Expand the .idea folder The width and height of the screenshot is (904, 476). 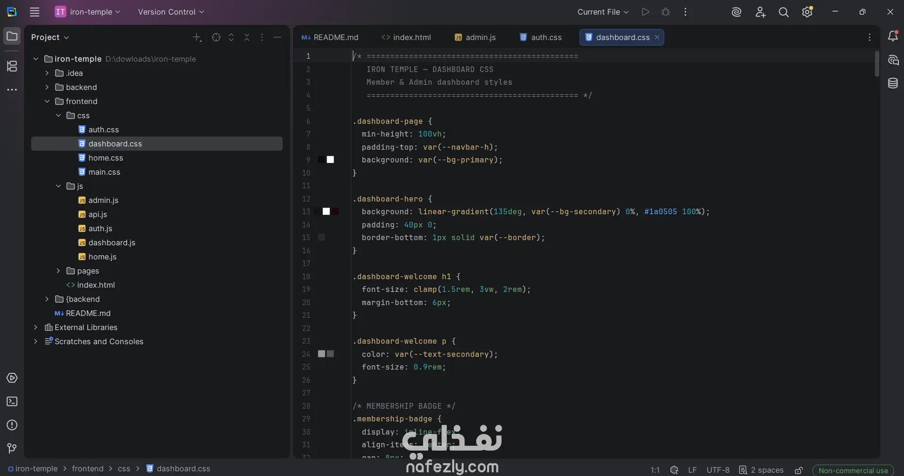click(x=47, y=73)
